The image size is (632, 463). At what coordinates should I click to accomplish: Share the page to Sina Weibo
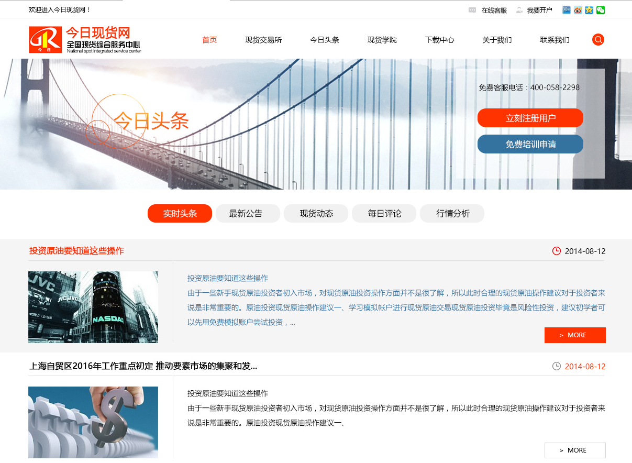(578, 9)
